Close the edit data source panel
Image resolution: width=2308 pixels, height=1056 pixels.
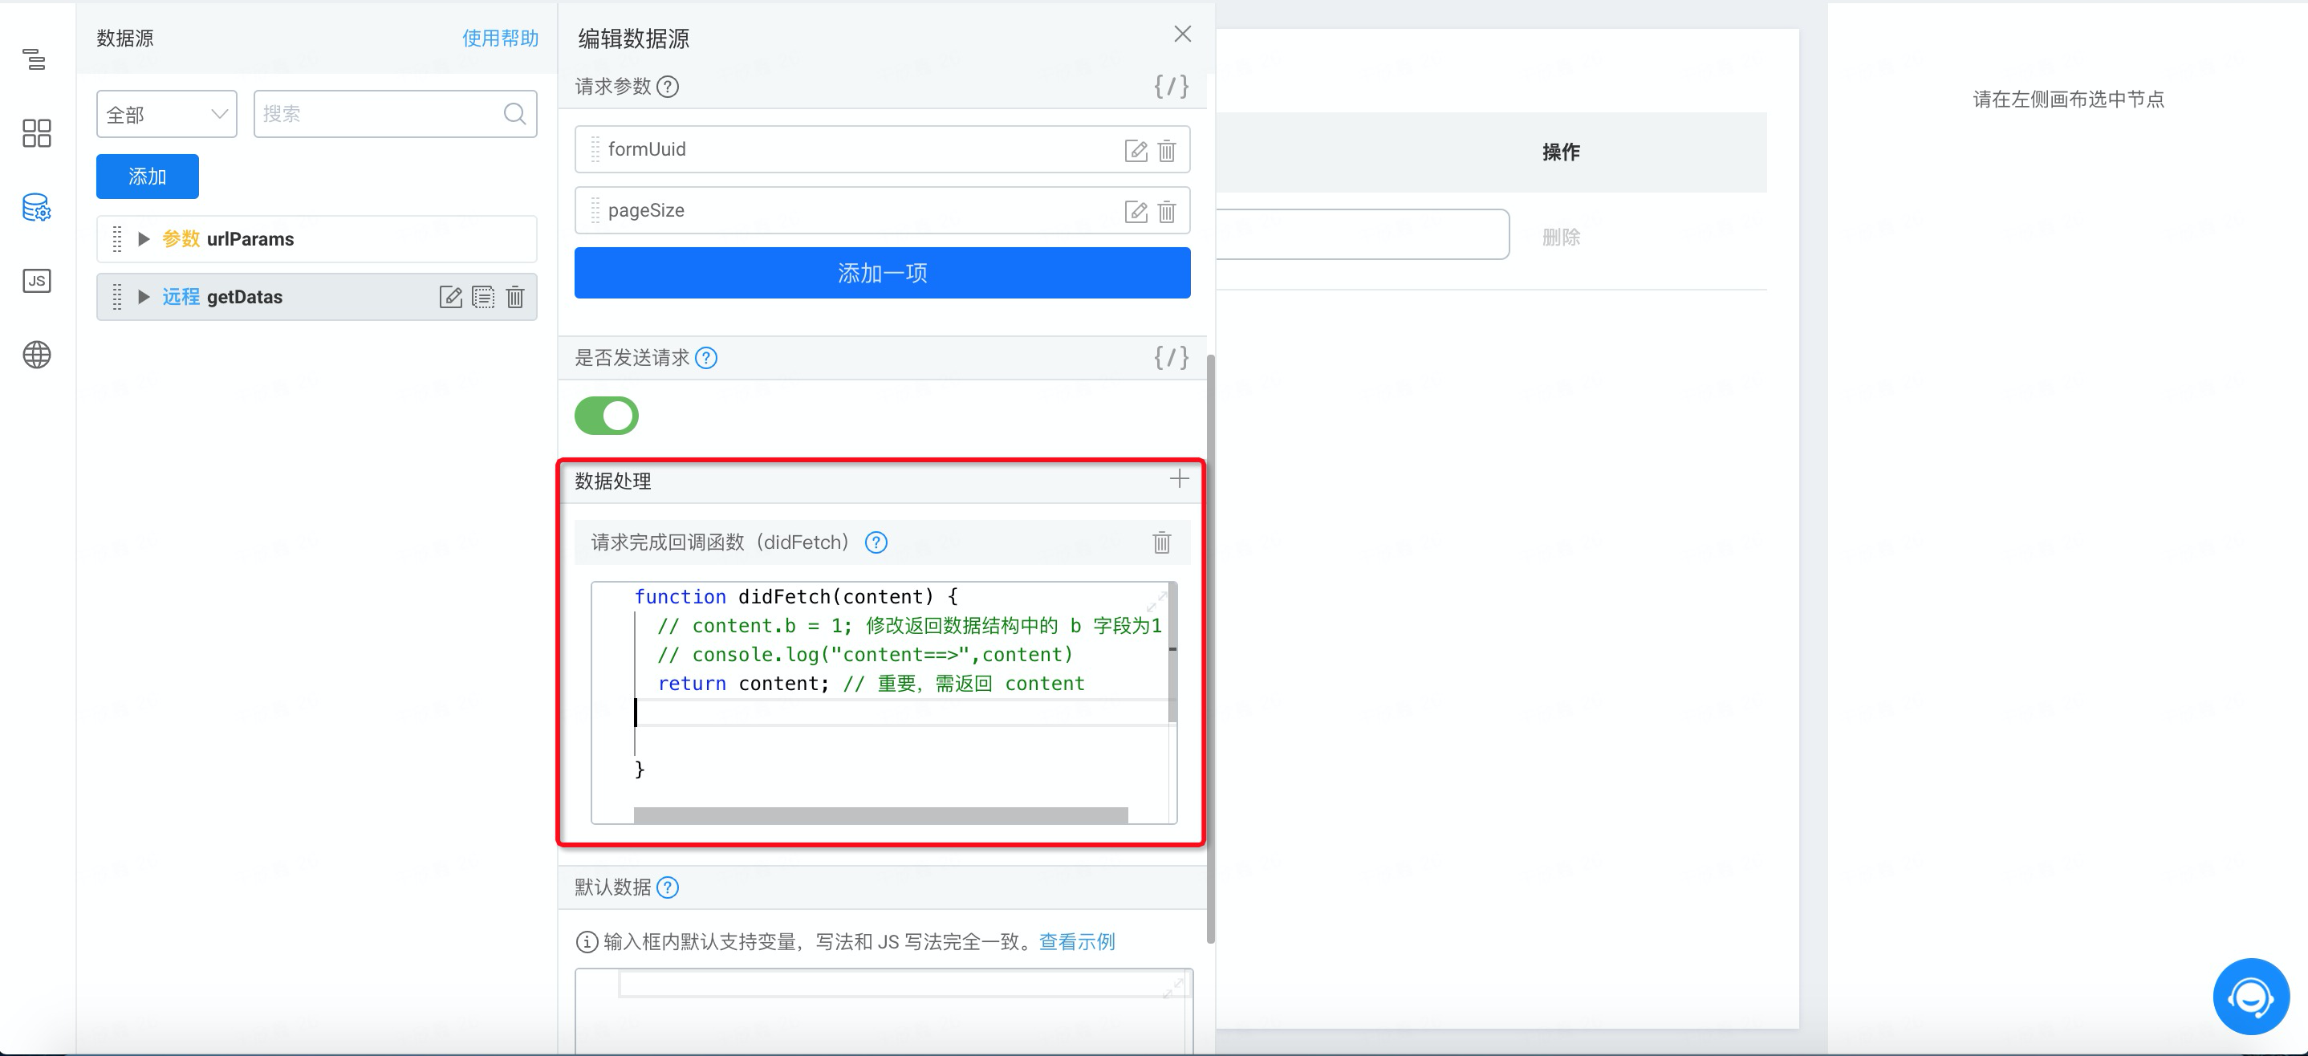coord(1182,34)
